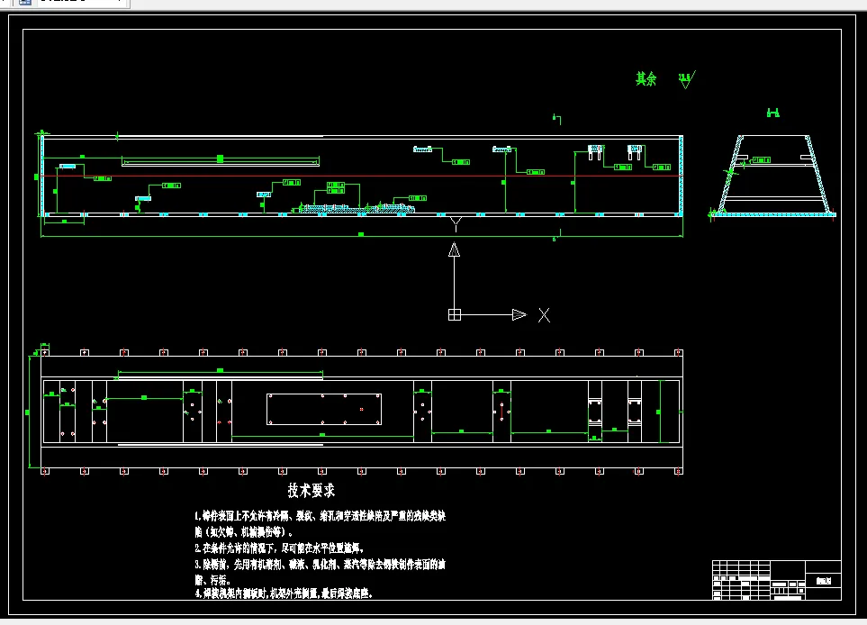Click the UCS Y-axis arrowhead
This screenshot has height=625, width=867.
[454, 250]
